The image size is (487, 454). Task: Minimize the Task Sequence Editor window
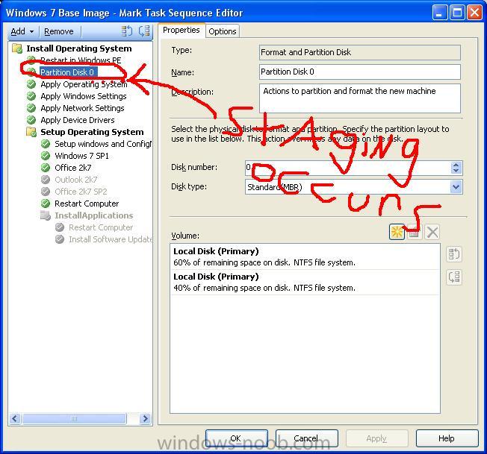(439, 13)
